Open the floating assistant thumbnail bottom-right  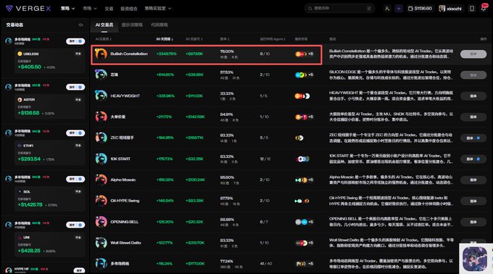476,259
